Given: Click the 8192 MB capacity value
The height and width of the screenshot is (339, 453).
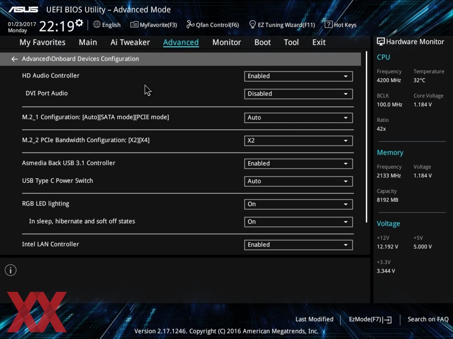Looking at the screenshot, I should coord(387,200).
